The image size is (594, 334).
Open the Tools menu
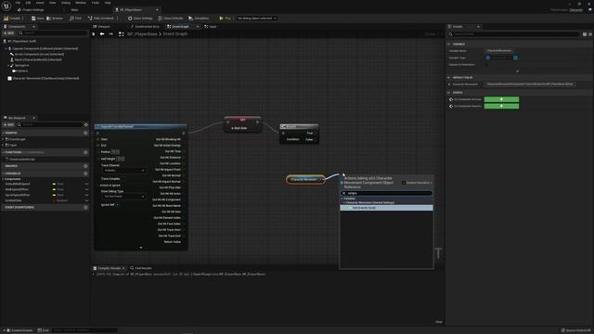click(96, 3)
